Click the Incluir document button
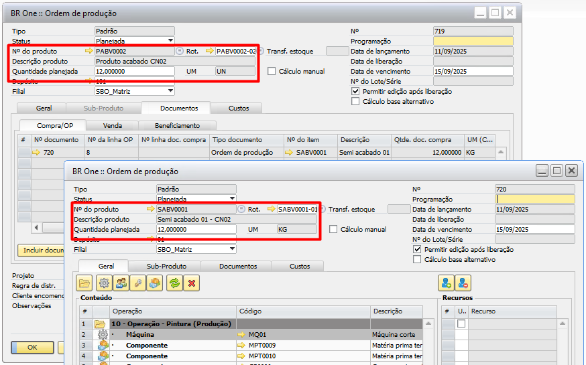 coord(39,250)
